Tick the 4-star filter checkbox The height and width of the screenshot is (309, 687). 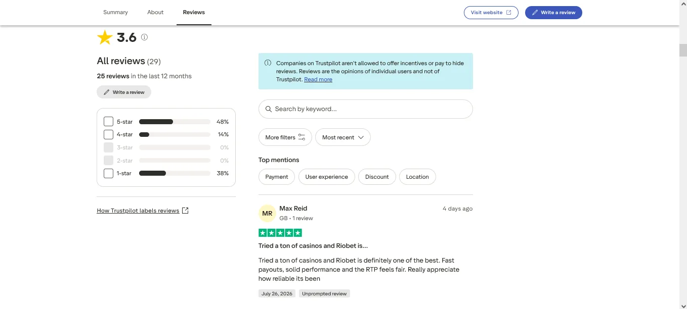(108, 134)
